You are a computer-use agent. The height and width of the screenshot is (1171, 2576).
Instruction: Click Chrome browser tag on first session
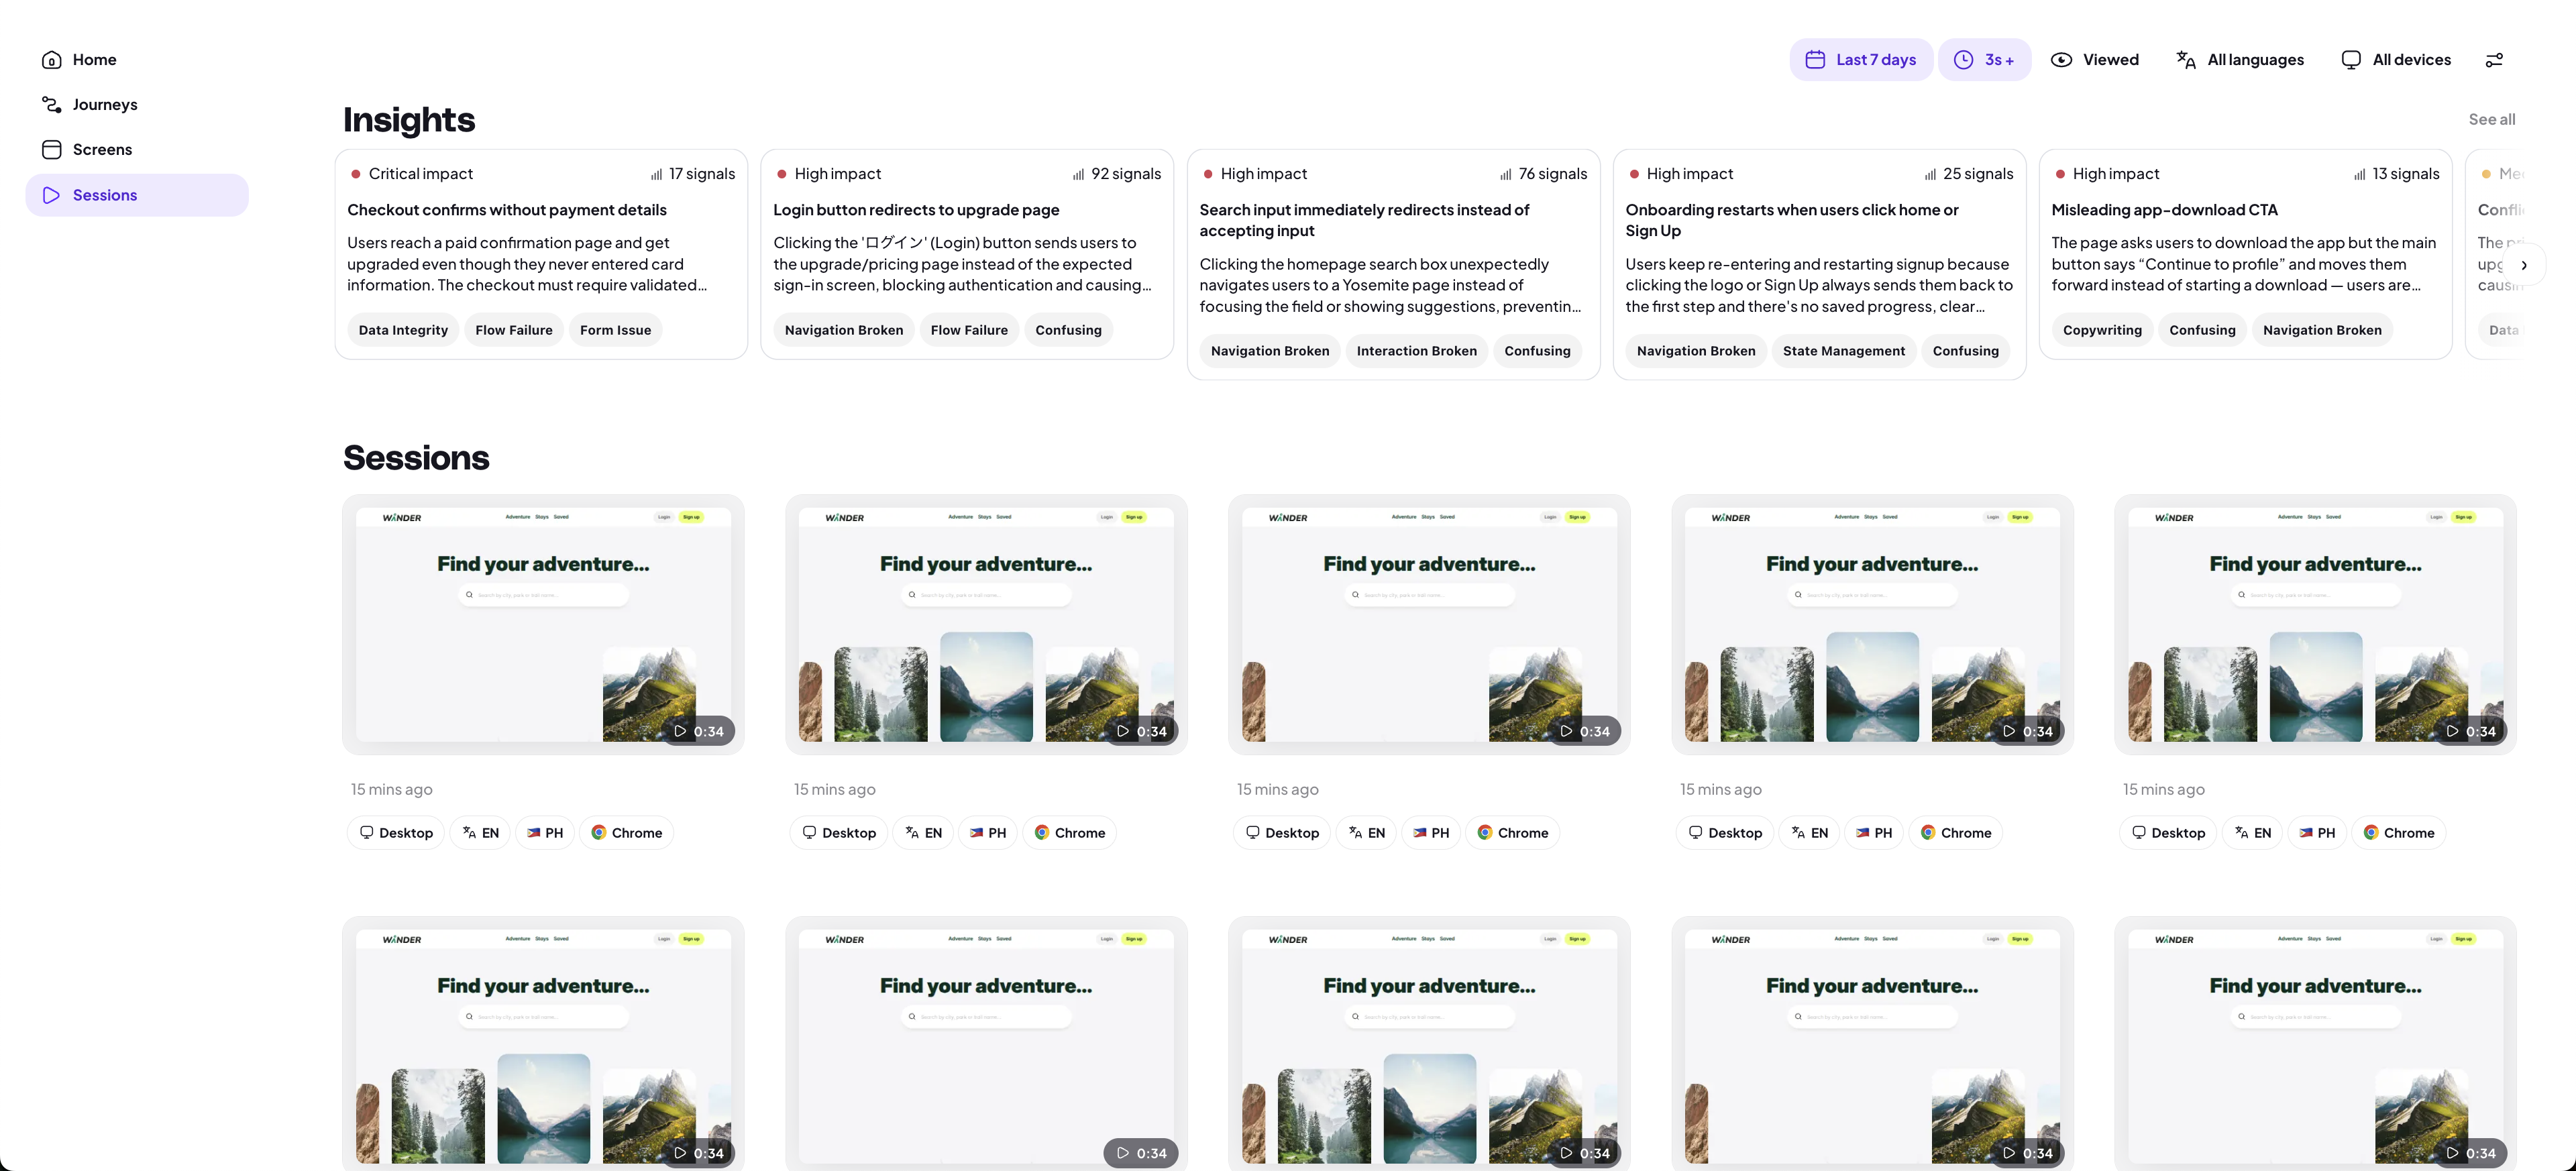click(x=626, y=833)
